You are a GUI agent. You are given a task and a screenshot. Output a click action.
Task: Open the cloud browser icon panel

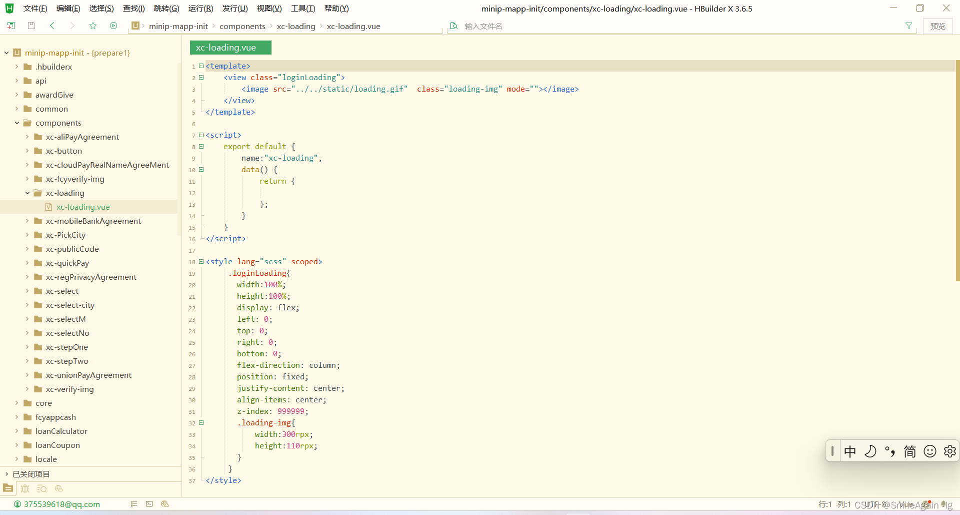pos(59,488)
